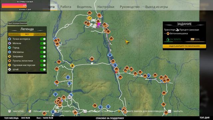Viewport: 213px width, 120px height.
Task: Open the Водитель tab
Action: point(84,7)
